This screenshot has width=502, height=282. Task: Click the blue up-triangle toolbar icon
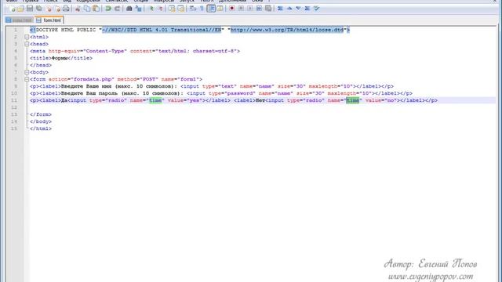[x=289, y=9]
